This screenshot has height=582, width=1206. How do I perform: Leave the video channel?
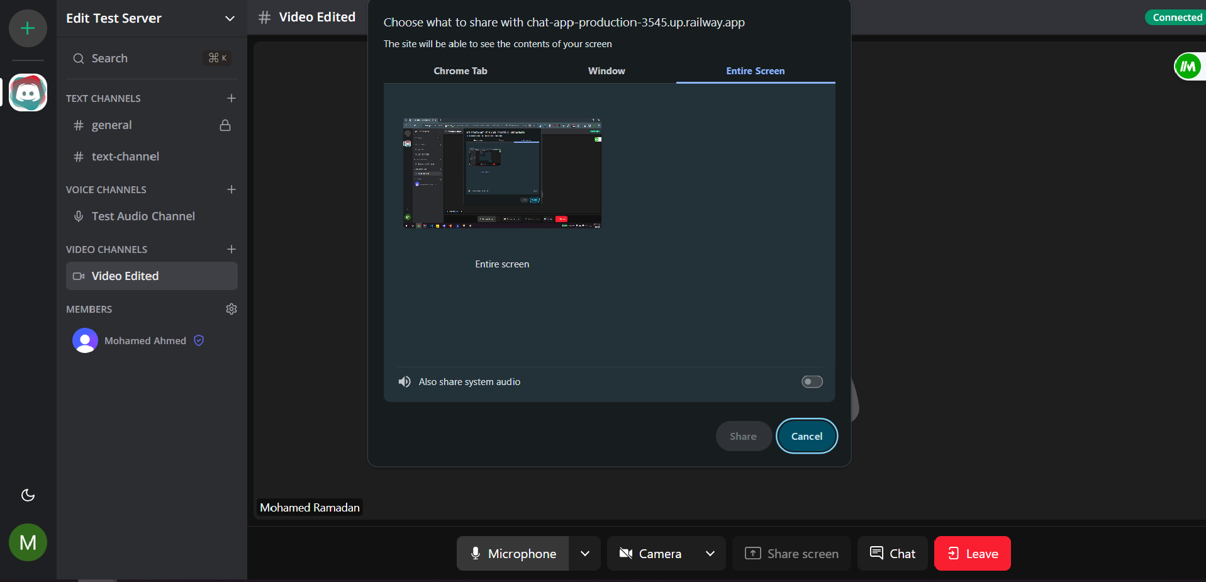click(x=973, y=554)
